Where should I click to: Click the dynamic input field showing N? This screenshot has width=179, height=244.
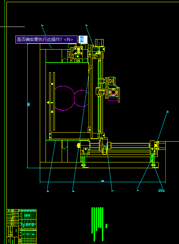pyautogui.click(x=83, y=40)
